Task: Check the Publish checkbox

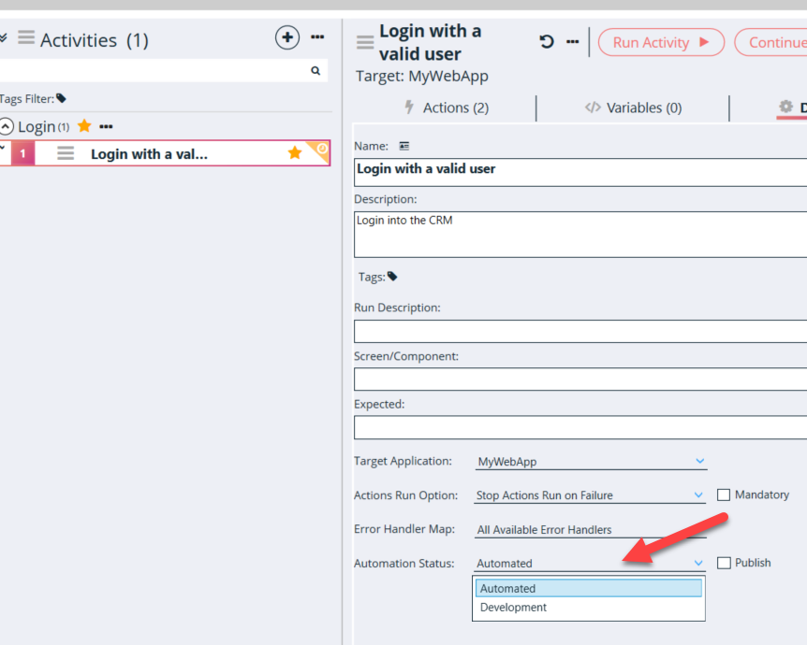Action: 723,563
